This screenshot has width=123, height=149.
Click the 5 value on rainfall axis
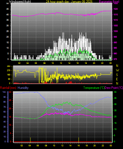[10, 133]
